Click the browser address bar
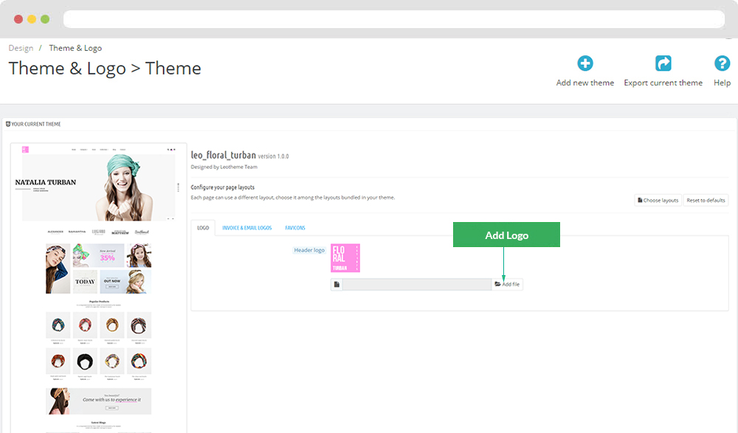Viewport: 738px width, 433px height. [393, 18]
